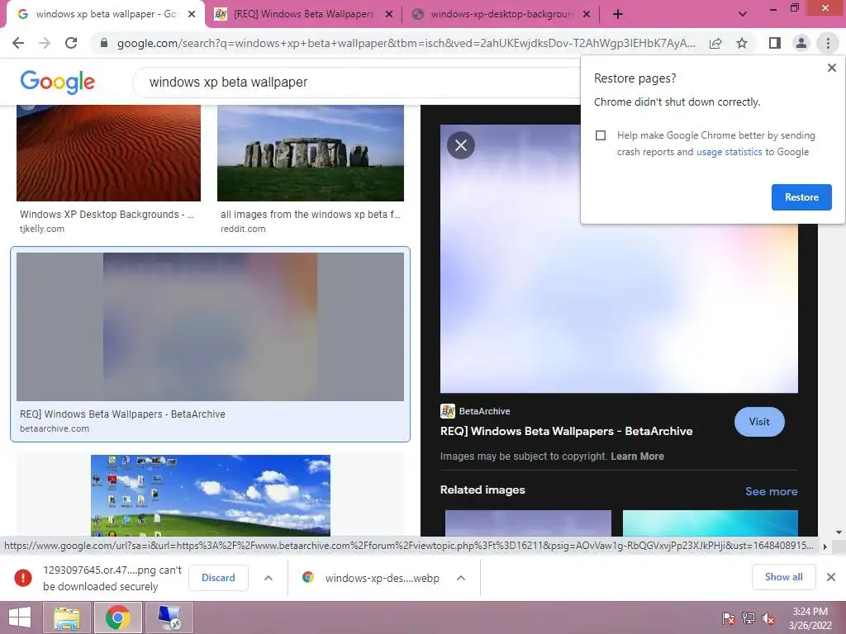Open the Learn More copyright link
This screenshot has width=846, height=634.
tap(637, 456)
